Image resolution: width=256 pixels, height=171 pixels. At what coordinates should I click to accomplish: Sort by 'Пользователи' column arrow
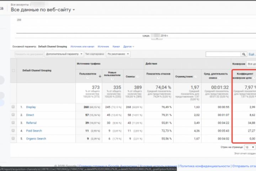tap(100, 76)
